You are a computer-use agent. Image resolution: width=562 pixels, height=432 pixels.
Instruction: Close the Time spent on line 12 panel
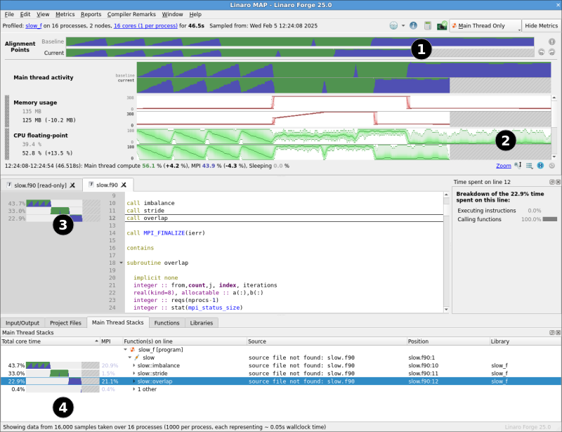(558, 182)
